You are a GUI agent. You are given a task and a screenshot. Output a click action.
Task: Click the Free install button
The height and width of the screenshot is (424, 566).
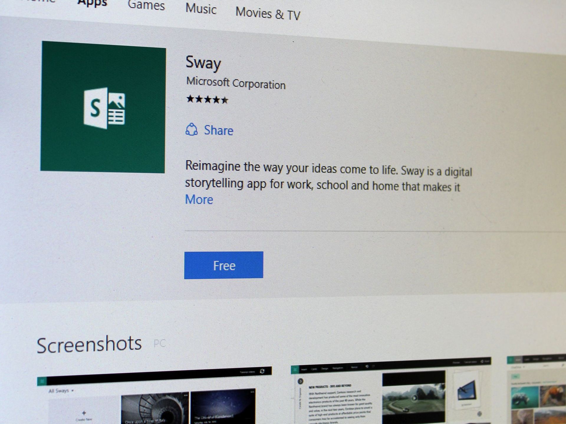click(x=223, y=265)
